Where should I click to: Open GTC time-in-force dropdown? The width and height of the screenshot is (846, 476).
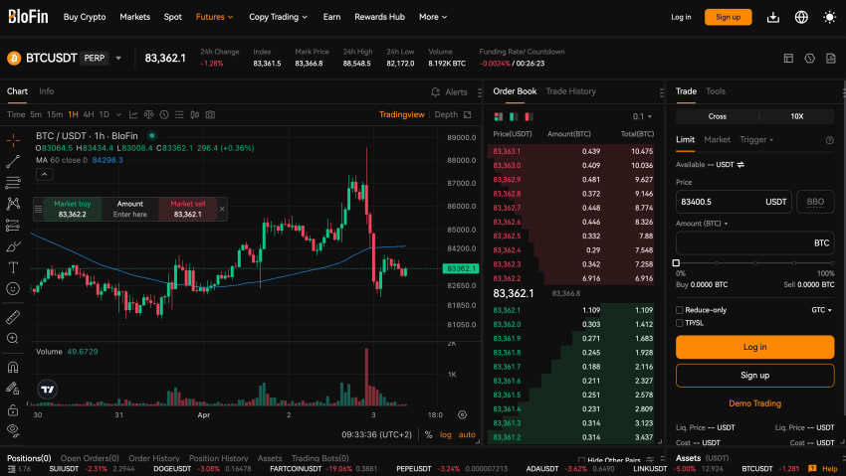pos(821,310)
